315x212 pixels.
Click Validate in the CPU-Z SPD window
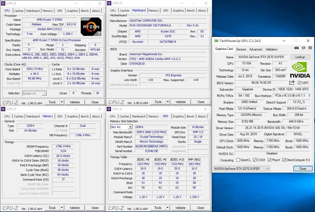pos(180,208)
